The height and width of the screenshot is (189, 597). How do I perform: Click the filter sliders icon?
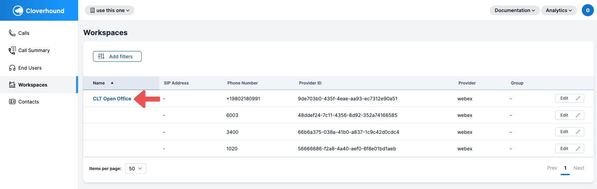click(101, 56)
